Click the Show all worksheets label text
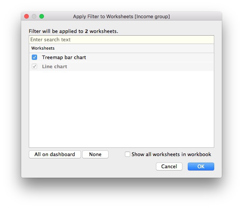 pyautogui.click(x=171, y=155)
